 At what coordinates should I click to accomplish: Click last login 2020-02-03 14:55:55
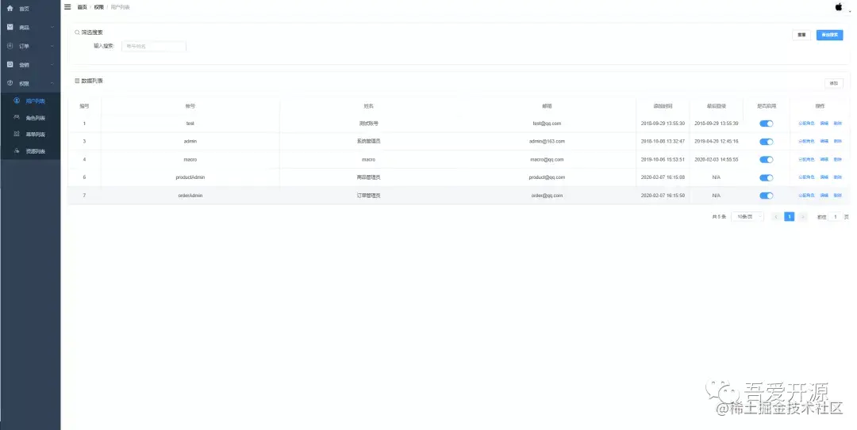pos(717,159)
